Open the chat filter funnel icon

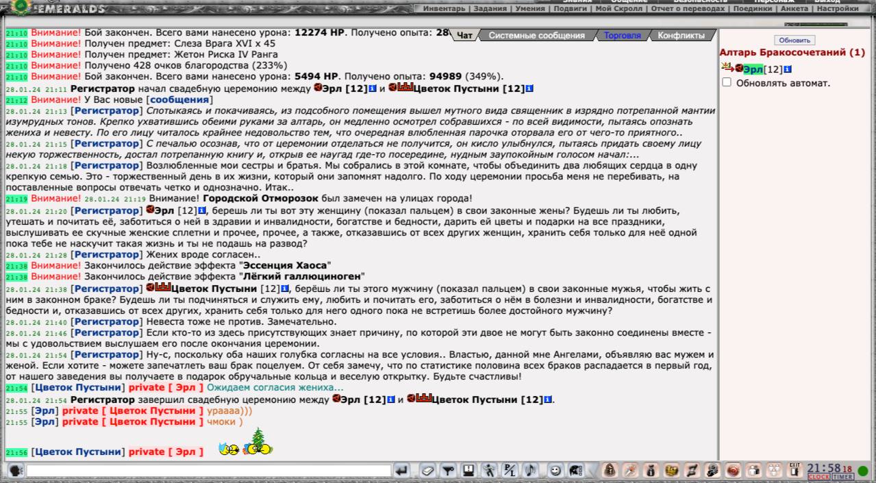[x=448, y=471]
